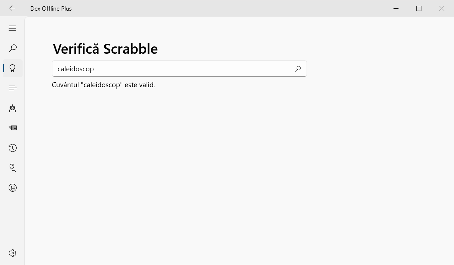Open the settings gear
Screen dimensions: 454x265
point(12,253)
